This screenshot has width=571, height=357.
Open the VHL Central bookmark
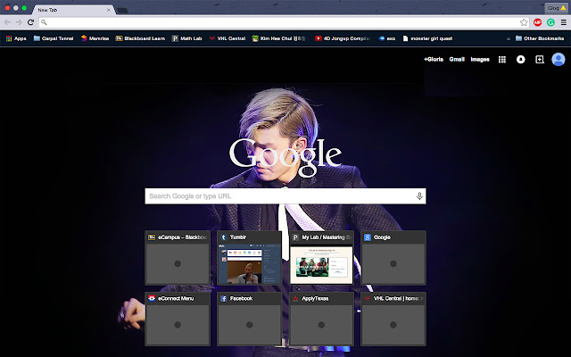click(228, 38)
